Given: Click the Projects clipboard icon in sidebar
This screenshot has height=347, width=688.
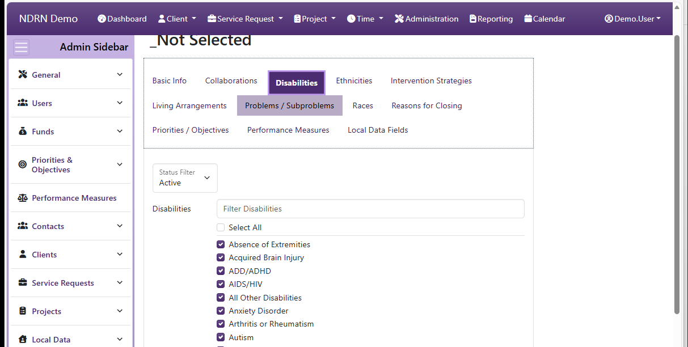Looking at the screenshot, I should pos(23,311).
